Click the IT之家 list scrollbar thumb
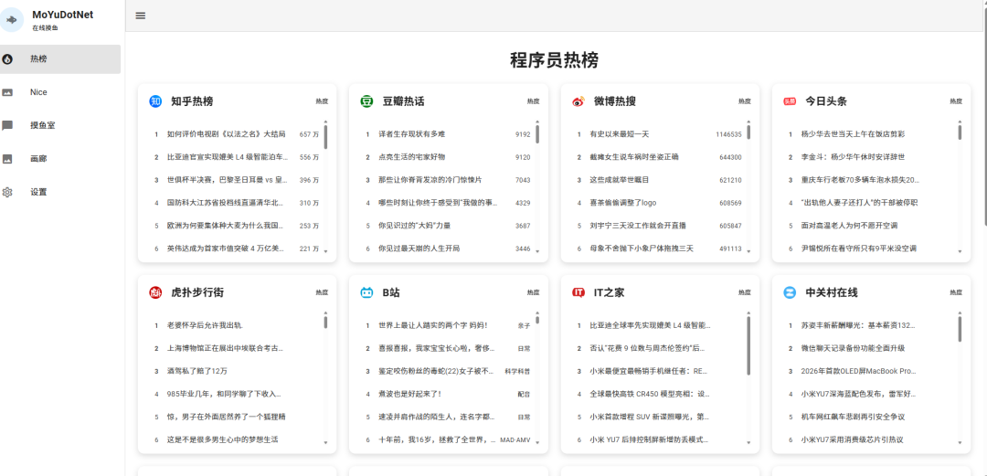 pos(748,345)
